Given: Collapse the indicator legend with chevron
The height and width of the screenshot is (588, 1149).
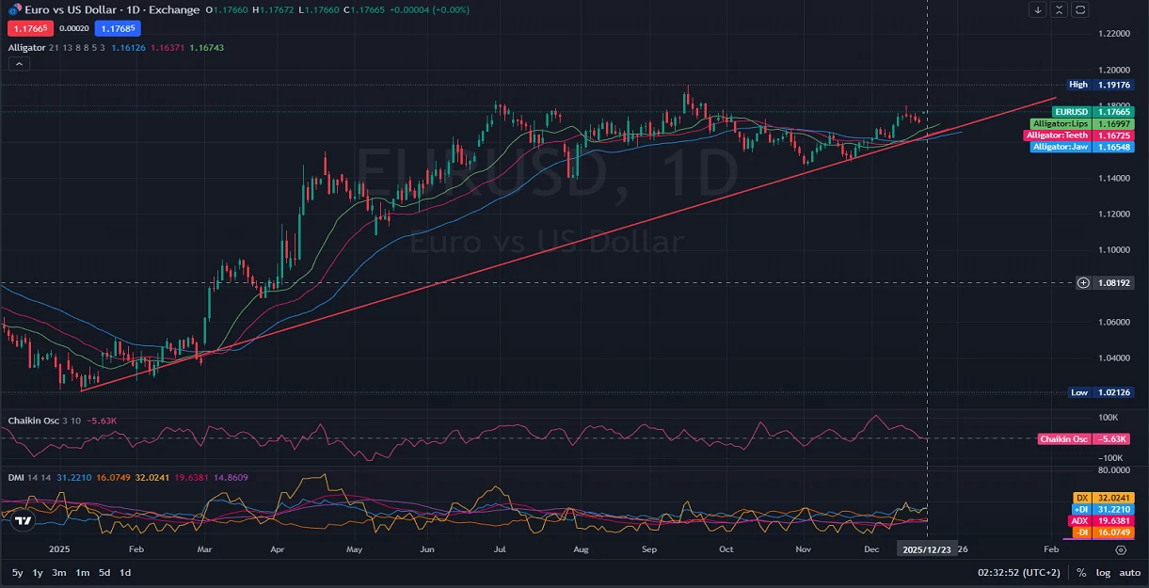Looking at the screenshot, I should point(19,63).
